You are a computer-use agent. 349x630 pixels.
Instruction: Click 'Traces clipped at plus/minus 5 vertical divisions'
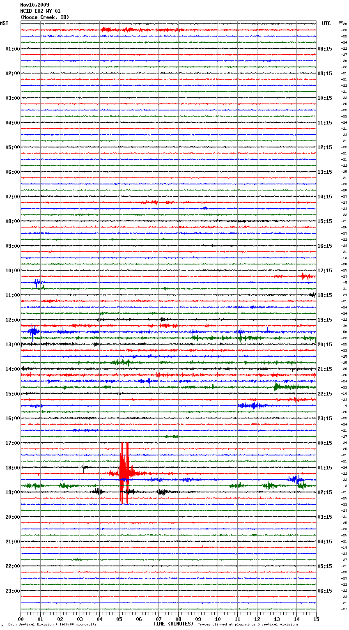[x=248, y=625]
